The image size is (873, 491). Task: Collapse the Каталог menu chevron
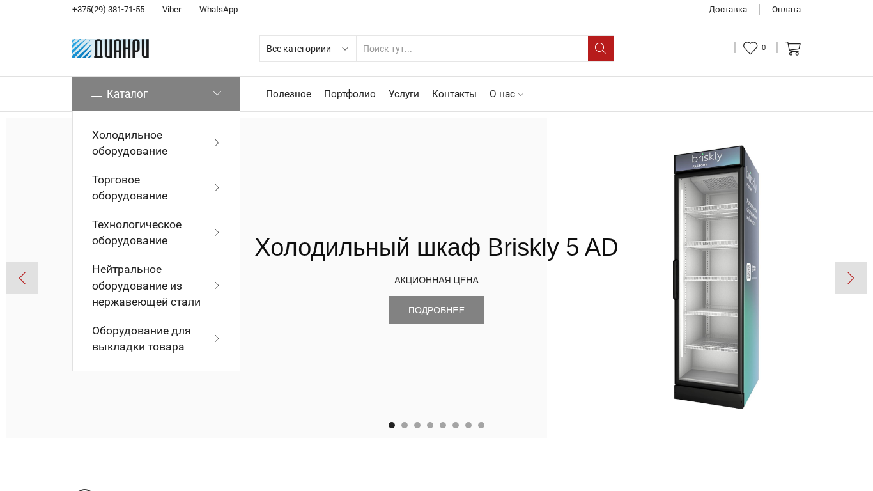[x=217, y=93]
